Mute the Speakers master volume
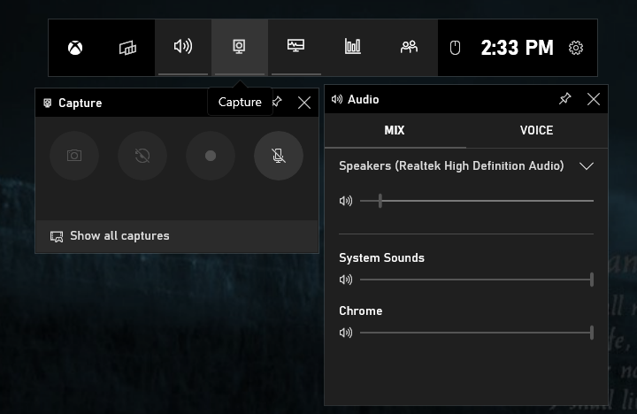Image resolution: width=637 pixels, height=414 pixels. pos(346,201)
